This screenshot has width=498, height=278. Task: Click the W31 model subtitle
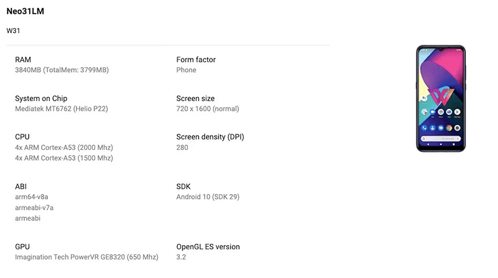point(14,30)
